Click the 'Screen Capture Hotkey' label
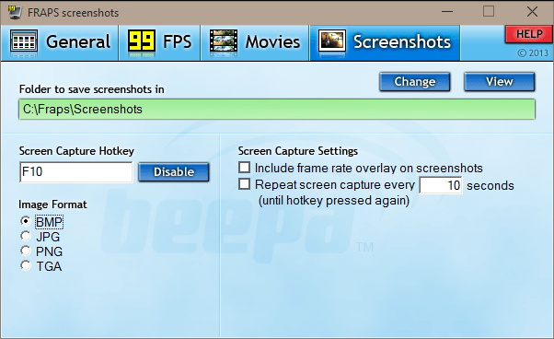The image size is (554, 339). (x=76, y=151)
